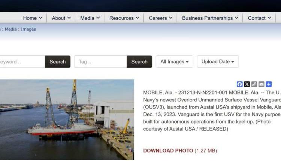Screen dimensions: 281x161
Task: Share the photo via the email icon
Action: pos(262,84)
